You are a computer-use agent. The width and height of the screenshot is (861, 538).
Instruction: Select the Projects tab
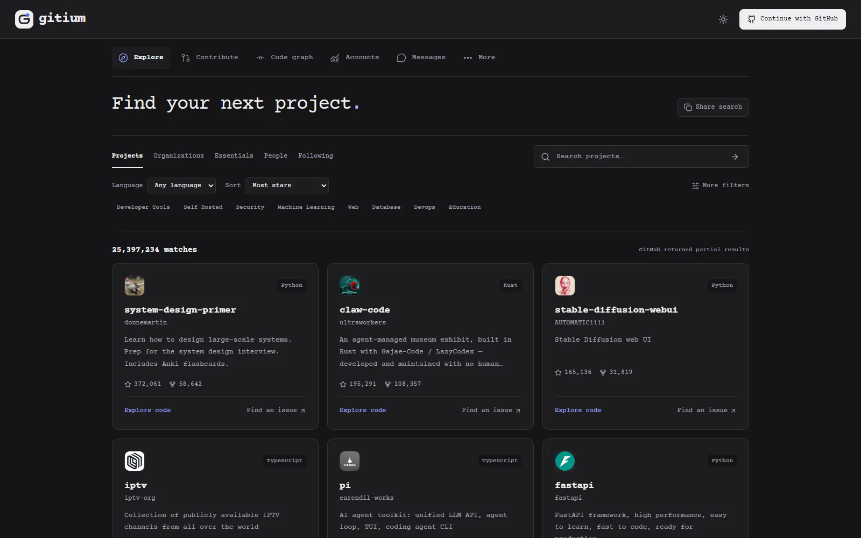coord(128,156)
